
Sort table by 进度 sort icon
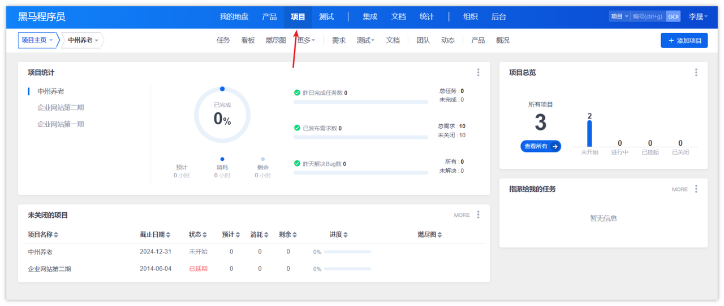(346, 235)
